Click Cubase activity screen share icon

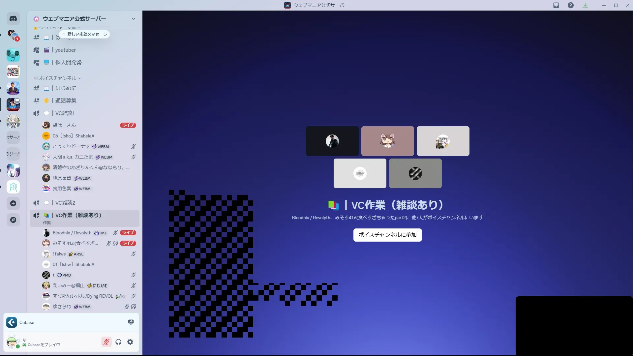(x=131, y=322)
